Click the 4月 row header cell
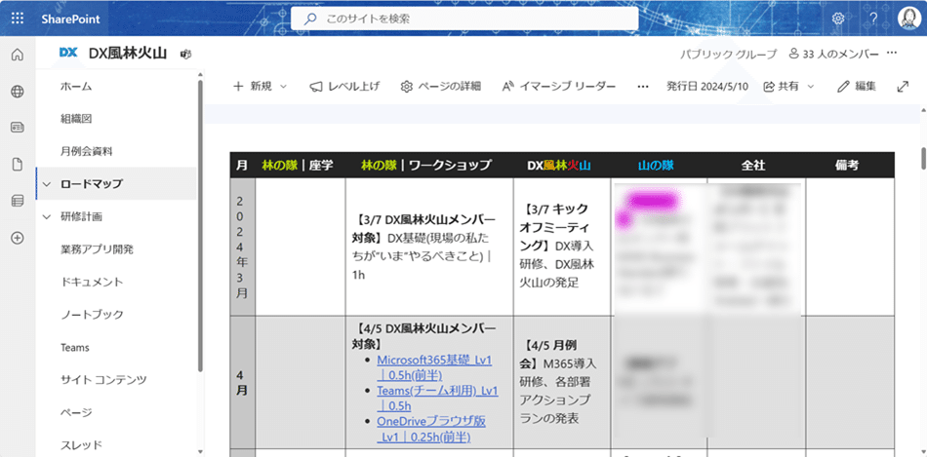This screenshot has width=927, height=457. pyautogui.click(x=242, y=381)
